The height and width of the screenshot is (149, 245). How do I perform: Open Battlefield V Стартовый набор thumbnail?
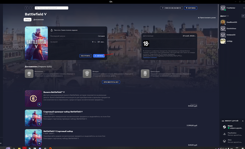33,138
